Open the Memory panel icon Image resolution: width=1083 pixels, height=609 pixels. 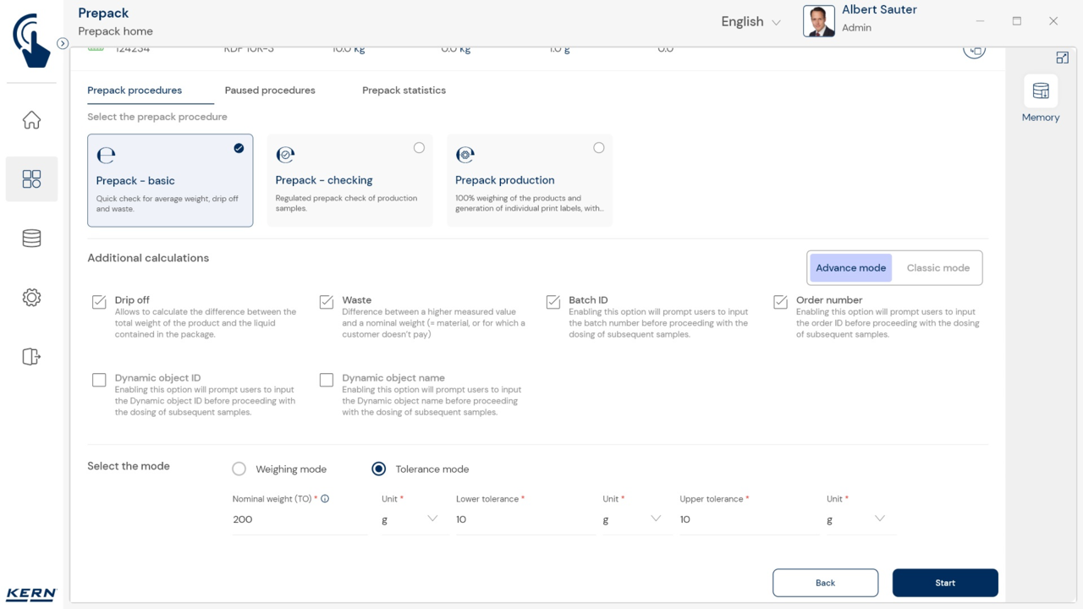[1040, 92]
